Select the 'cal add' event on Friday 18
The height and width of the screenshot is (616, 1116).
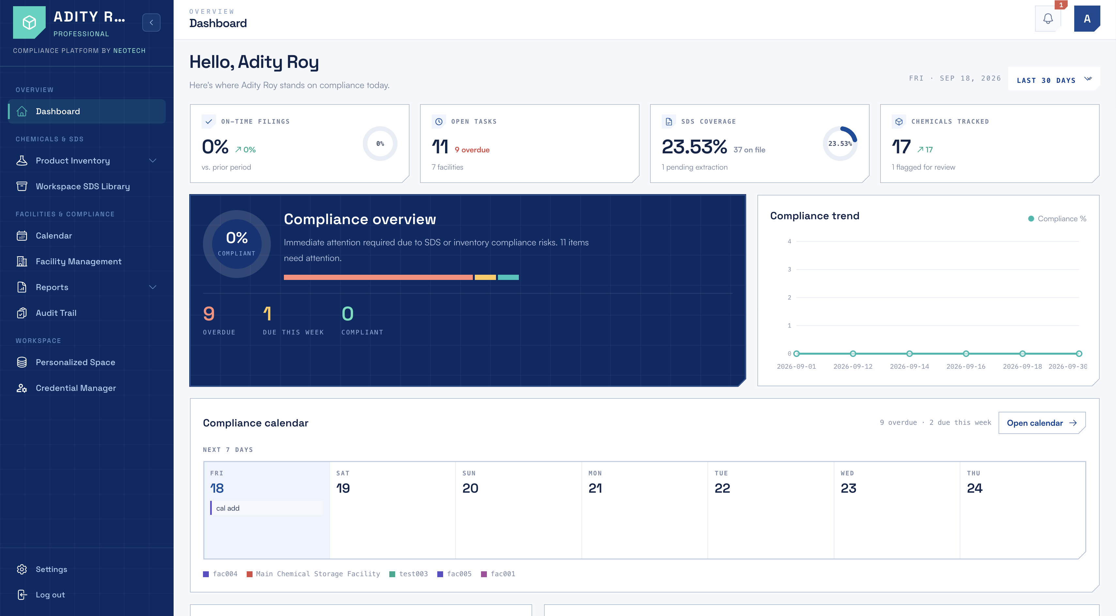[x=266, y=508]
